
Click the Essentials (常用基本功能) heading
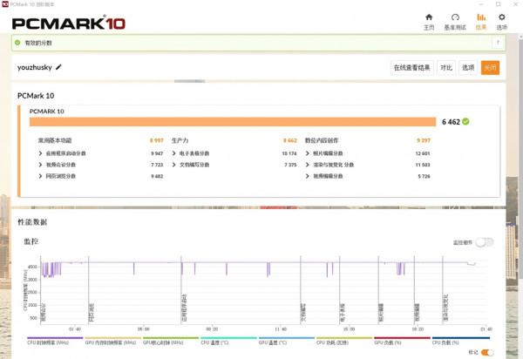(x=55, y=140)
